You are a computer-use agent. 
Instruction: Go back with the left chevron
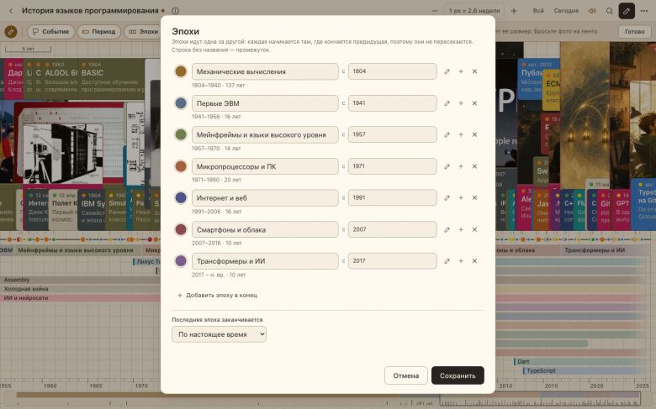click(x=11, y=11)
